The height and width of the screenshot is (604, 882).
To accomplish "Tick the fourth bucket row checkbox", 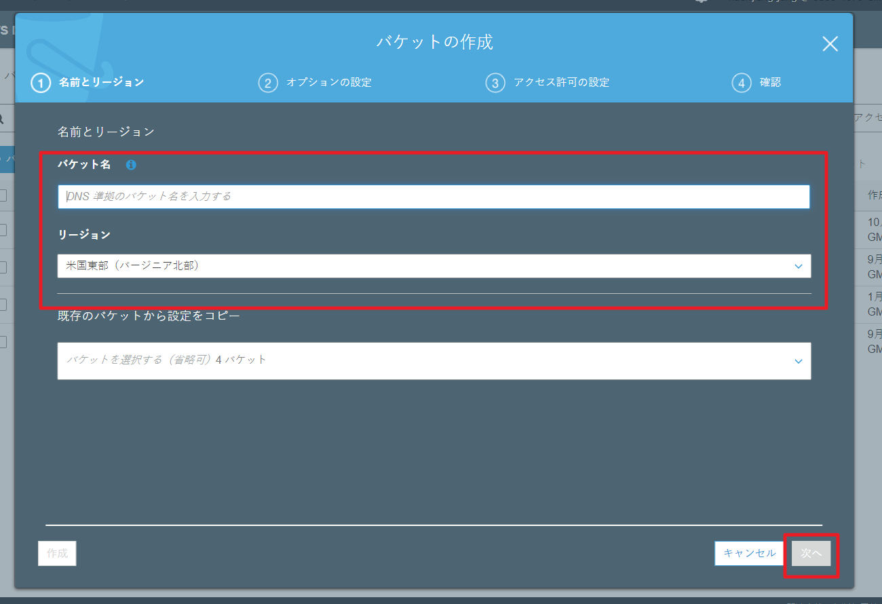I will click(3, 342).
